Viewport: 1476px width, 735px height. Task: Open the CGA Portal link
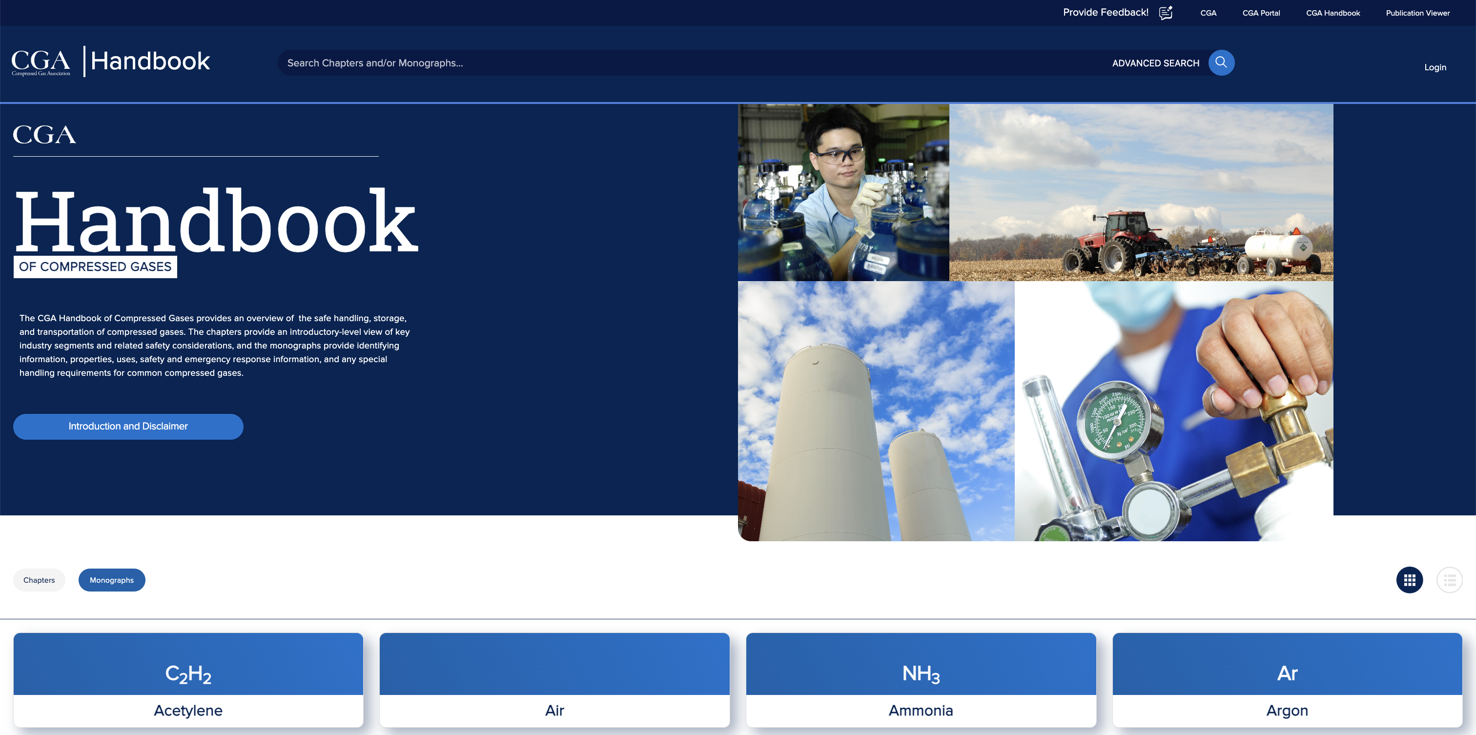point(1261,13)
